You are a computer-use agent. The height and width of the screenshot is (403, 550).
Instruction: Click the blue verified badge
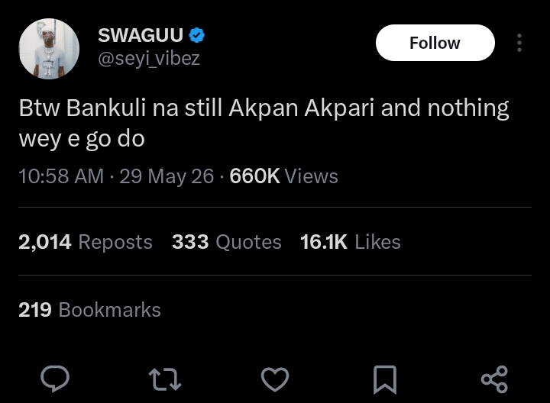click(x=197, y=35)
